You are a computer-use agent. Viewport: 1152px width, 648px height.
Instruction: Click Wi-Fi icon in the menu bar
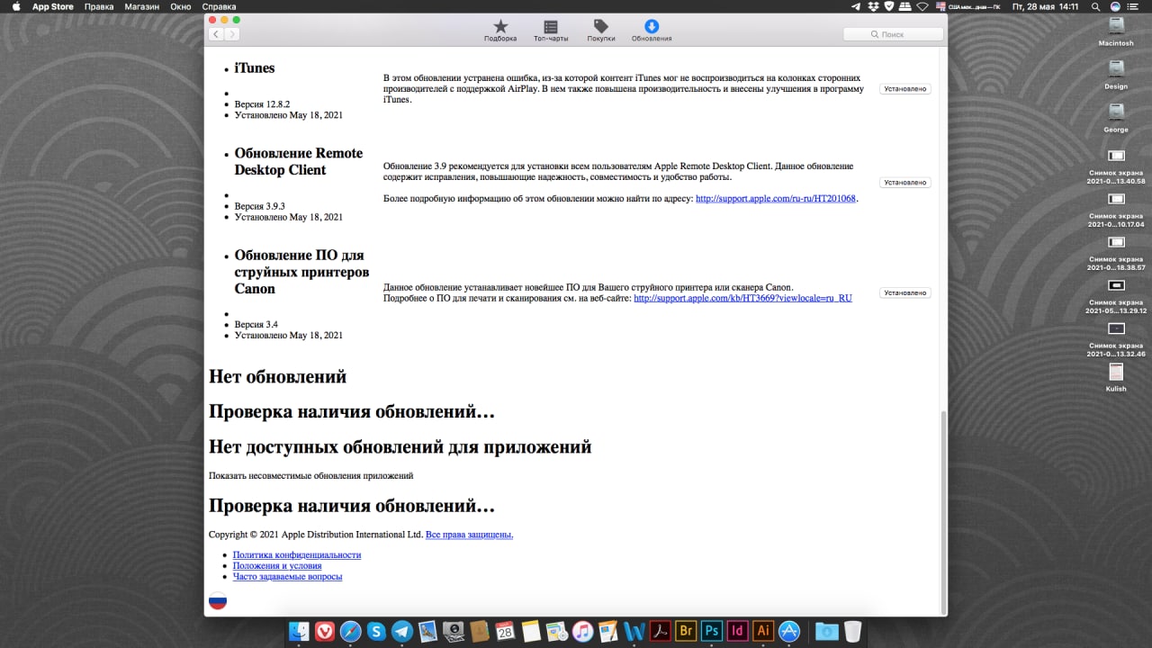(x=922, y=6)
